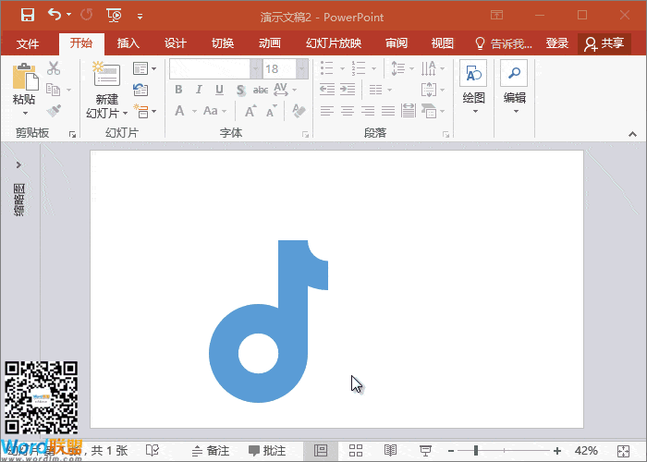
Task: Increase font size with larger A
Action: pyautogui.click(x=250, y=111)
